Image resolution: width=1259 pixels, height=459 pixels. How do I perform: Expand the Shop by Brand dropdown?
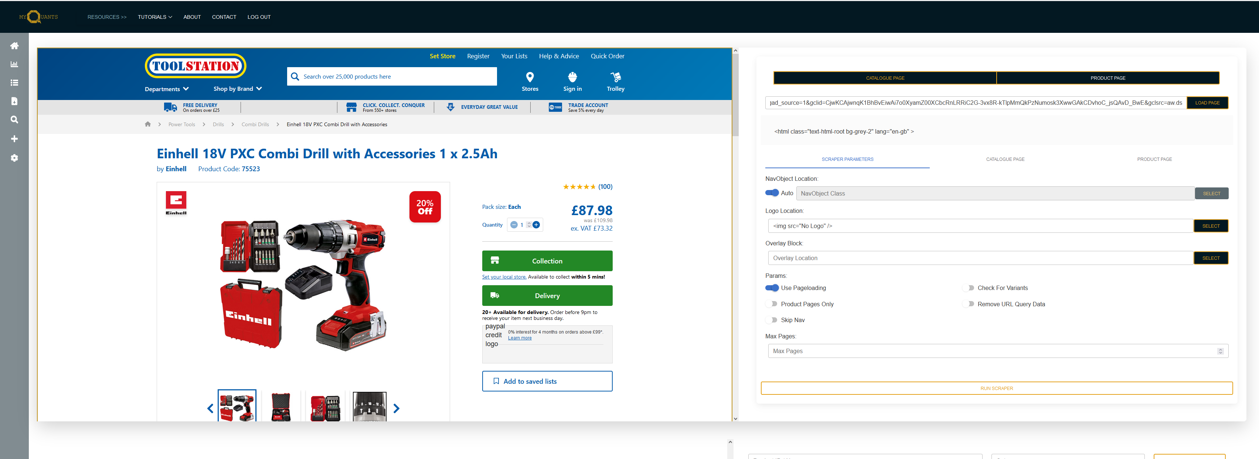[238, 89]
